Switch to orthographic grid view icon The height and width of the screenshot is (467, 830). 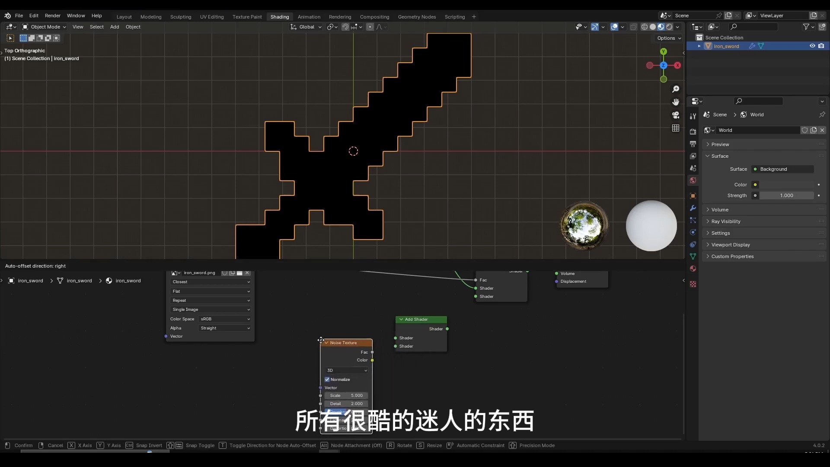[x=676, y=128]
